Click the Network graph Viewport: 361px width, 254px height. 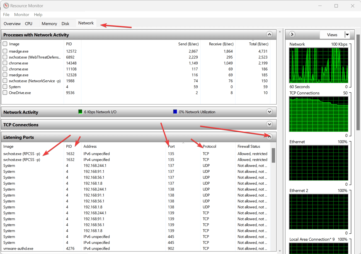(x=319, y=66)
